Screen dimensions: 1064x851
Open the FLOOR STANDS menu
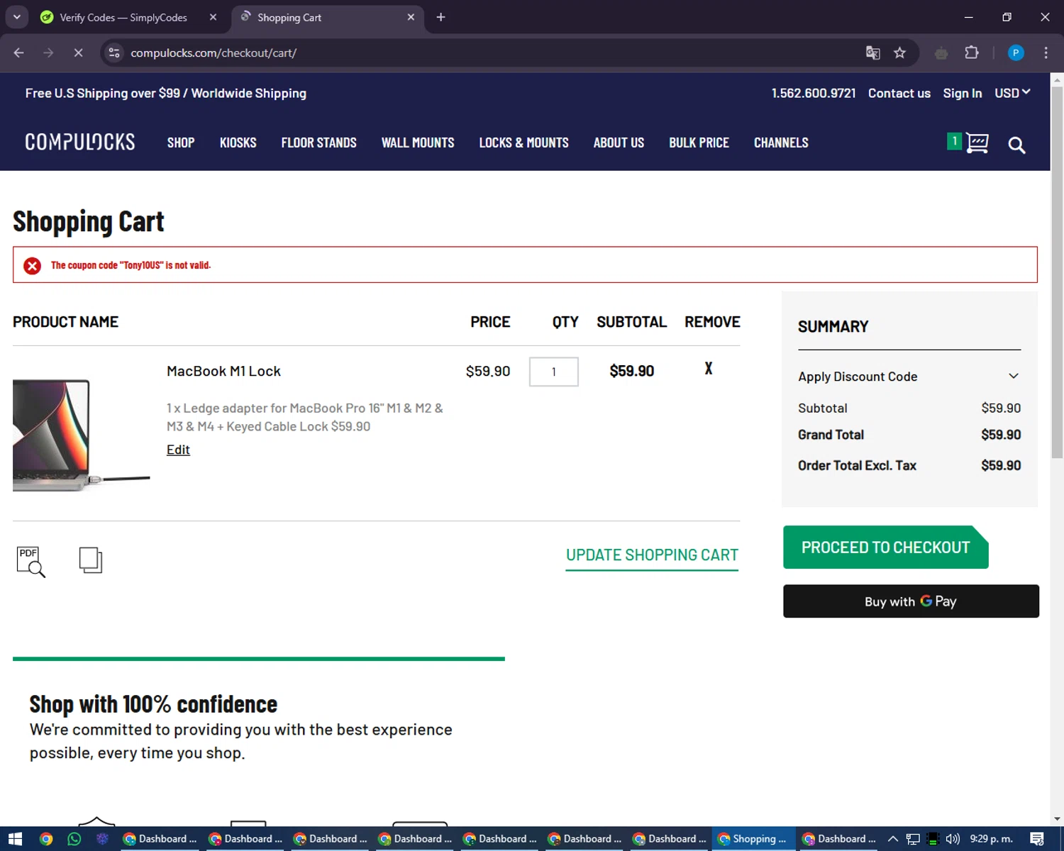pyautogui.click(x=318, y=143)
